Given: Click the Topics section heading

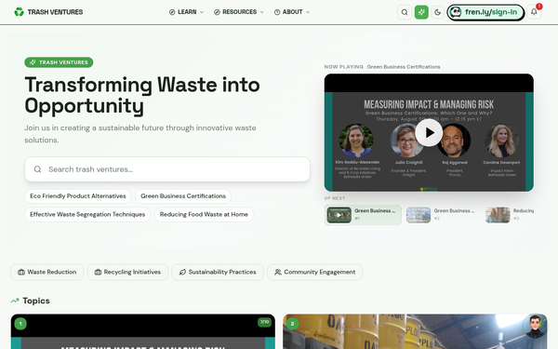Looking at the screenshot, I should pyautogui.click(x=36, y=301).
